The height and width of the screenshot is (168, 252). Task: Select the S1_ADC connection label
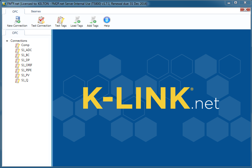click(26, 50)
